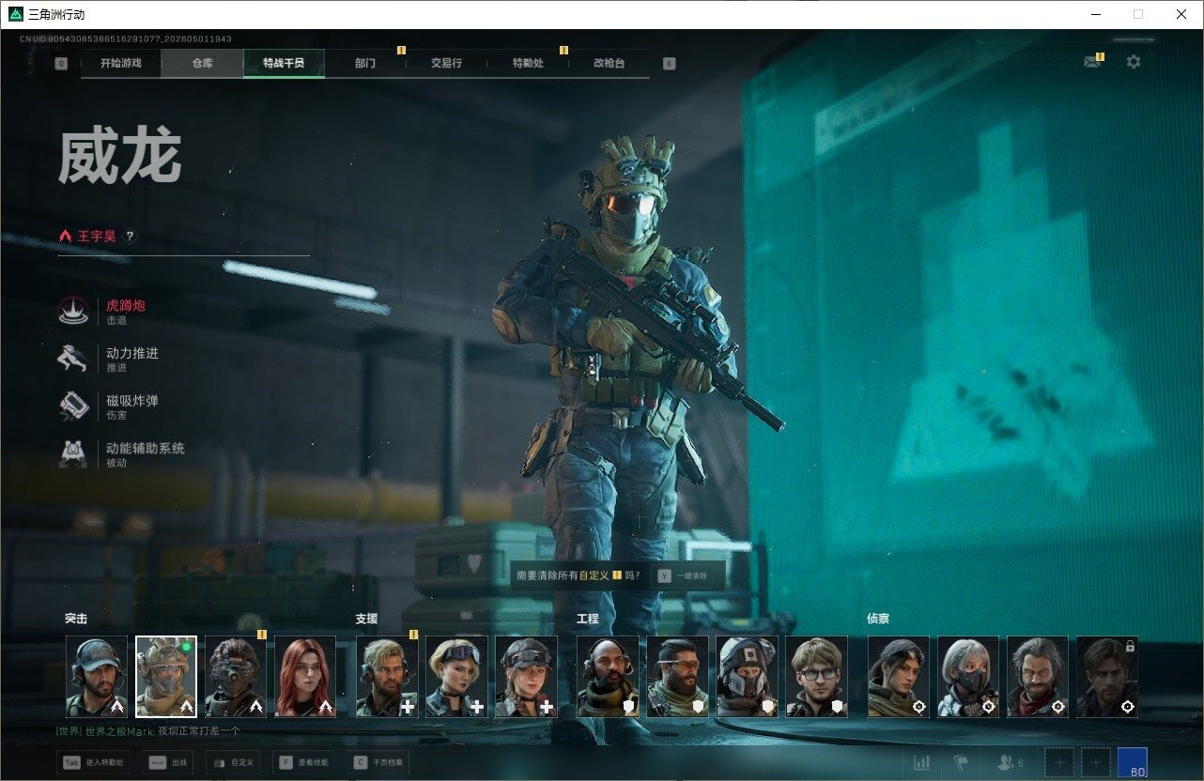Select the bearded blond support operator
Image resolution: width=1204 pixels, height=781 pixels.
point(387,677)
